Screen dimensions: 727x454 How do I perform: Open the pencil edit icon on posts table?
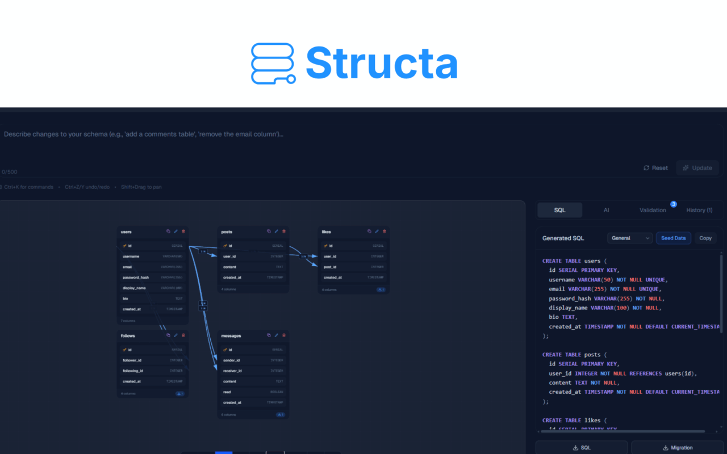click(x=277, y=232)
